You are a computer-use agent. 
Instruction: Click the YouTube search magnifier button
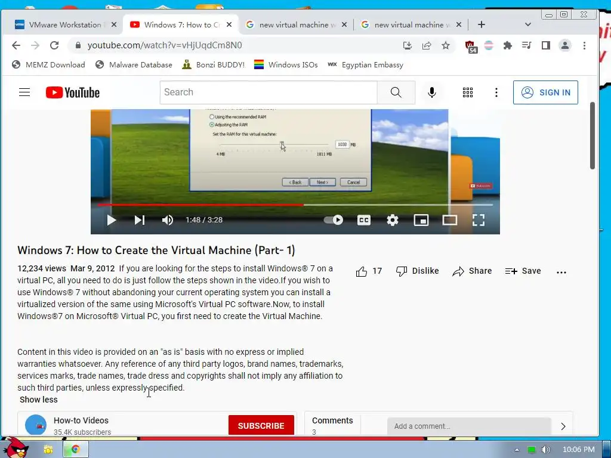point(396,92)
